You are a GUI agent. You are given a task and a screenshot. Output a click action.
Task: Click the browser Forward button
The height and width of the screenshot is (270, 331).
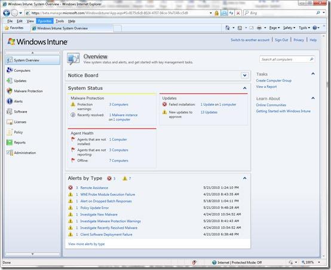coord(14,13)
